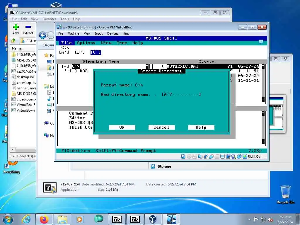Click VirtualBox notification icon at top right
The width and height of the screenshot is (300, 225).
pyautogui.click(x=261, y=42)
